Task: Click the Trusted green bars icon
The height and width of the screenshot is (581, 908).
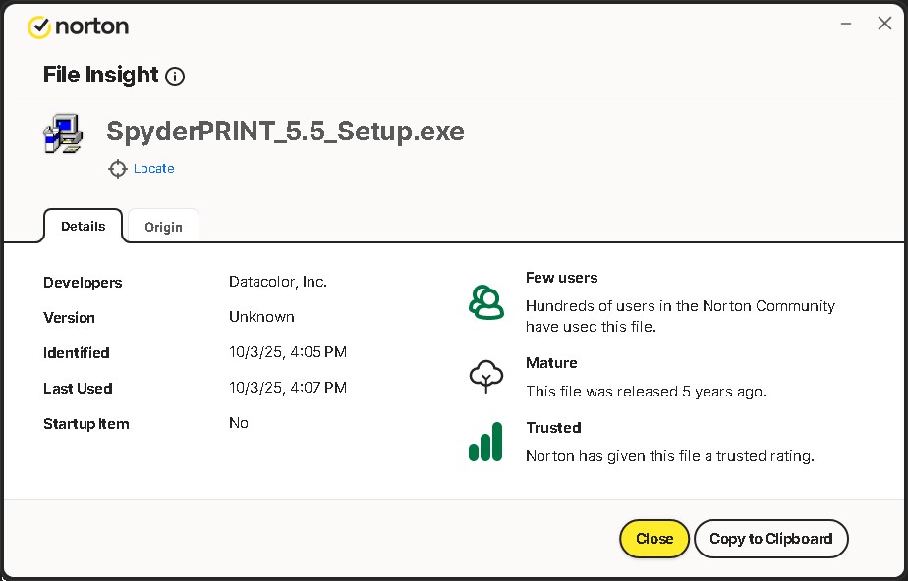Action: pyautogui.click(x=485, y=442)
